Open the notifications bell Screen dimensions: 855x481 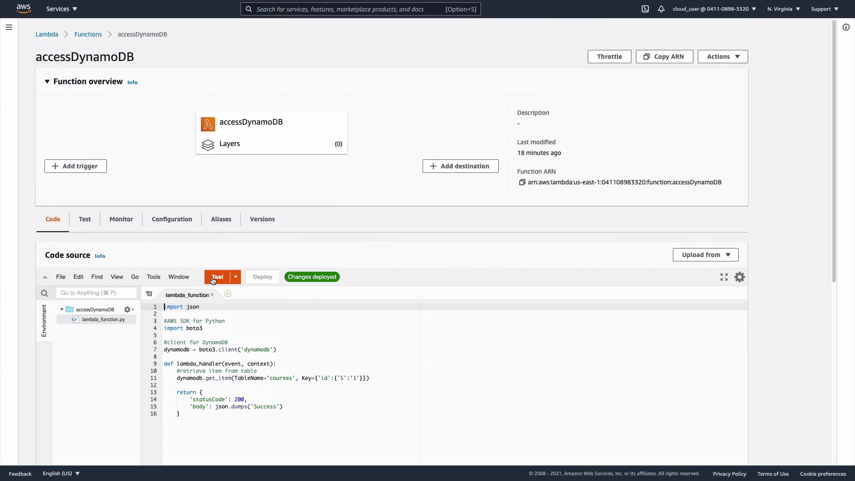point(661,9)
